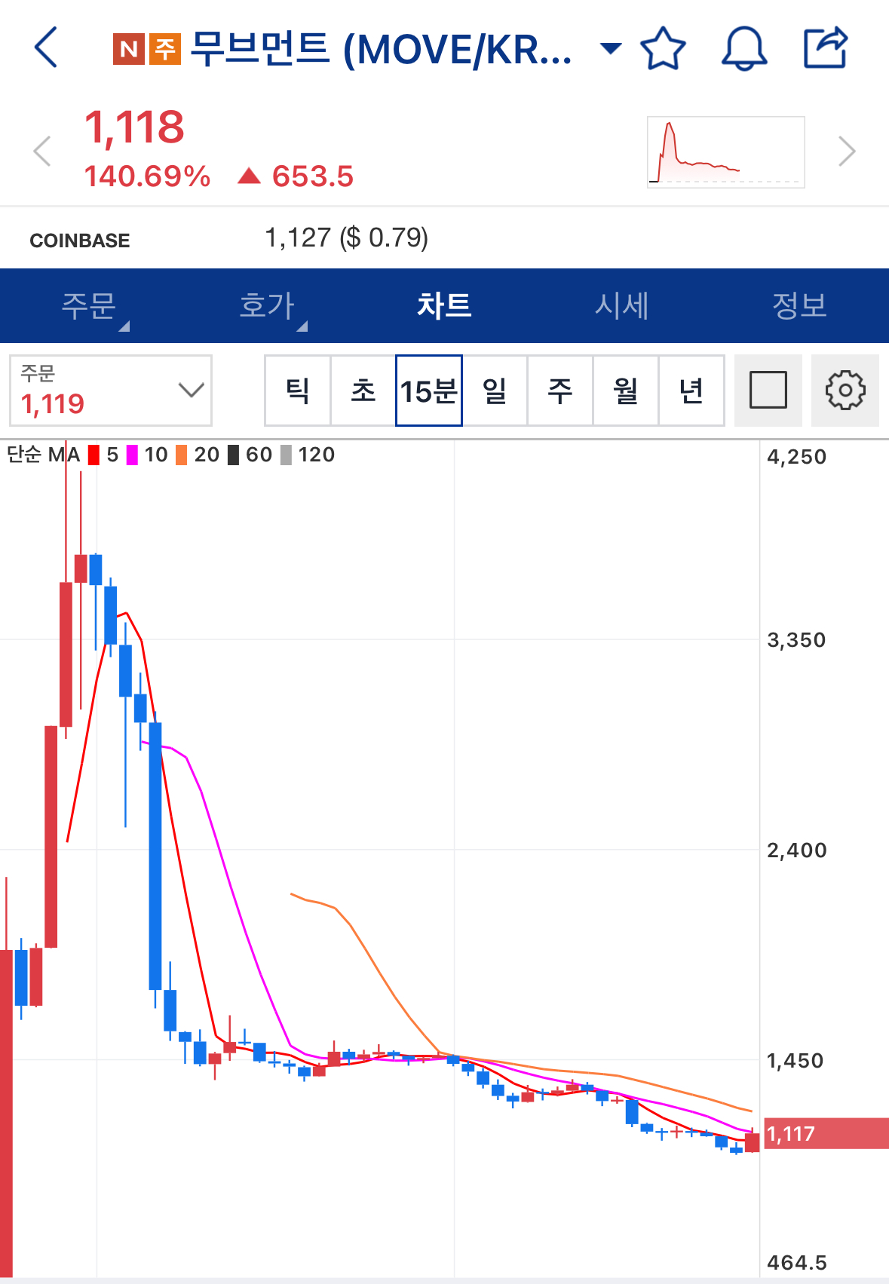The height and width of the screenshot is (1284, 889).
Task: Select the 15분 chart interval
Action: coord(429,391)
